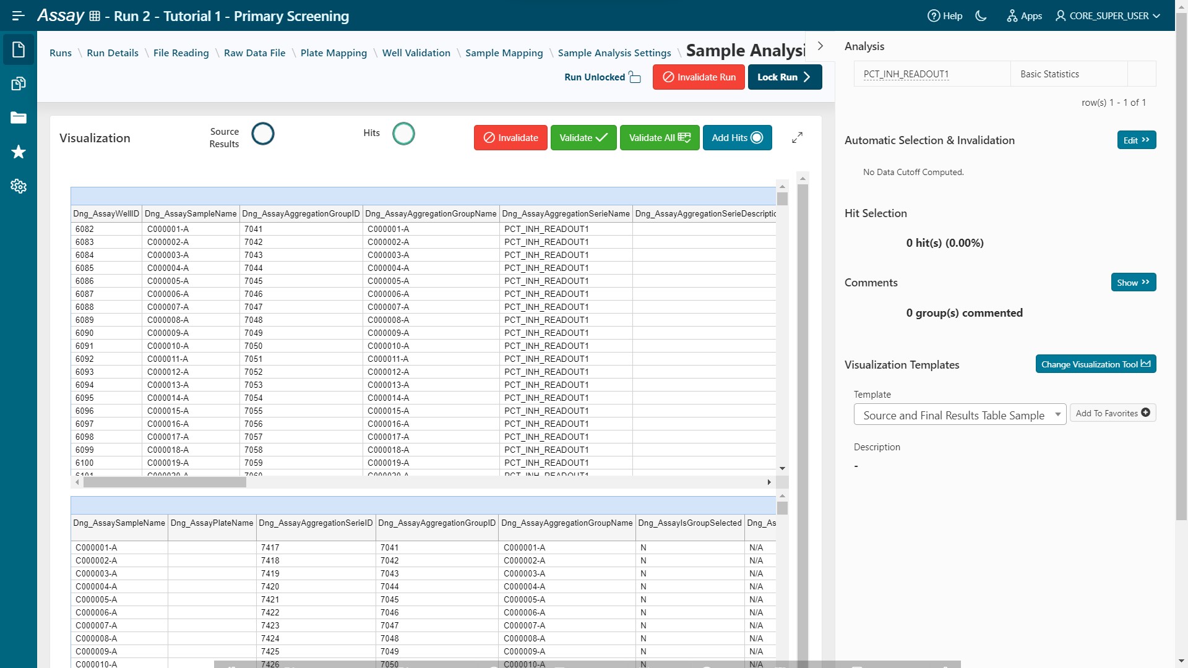The width and height of the screenshot is (1188, 668).
Task: Click the Lock Run button
Action: 785,77
